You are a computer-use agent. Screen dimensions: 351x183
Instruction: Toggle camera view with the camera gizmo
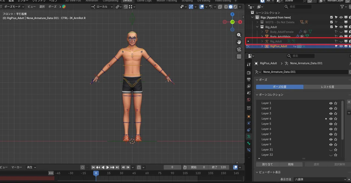(x=239, y=49)
